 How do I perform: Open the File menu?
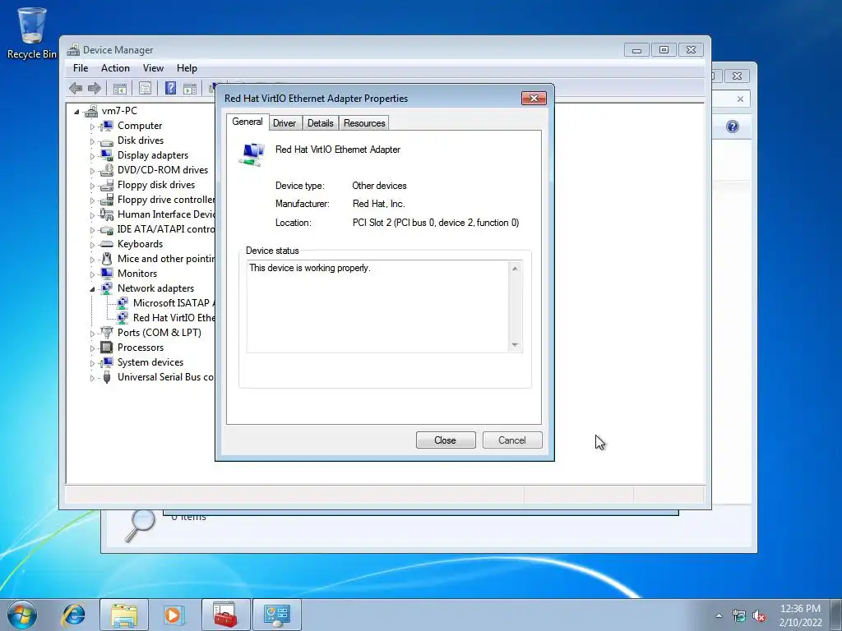tap(81, 68)
